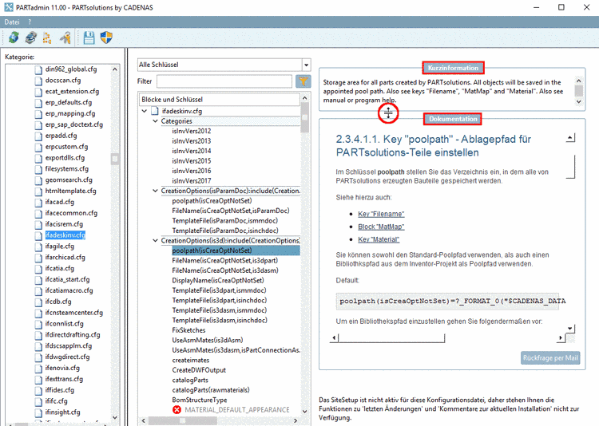Select ifagile.cfg in category list
The width and height of the screenshot is (599, 426).
pos(60,247)
